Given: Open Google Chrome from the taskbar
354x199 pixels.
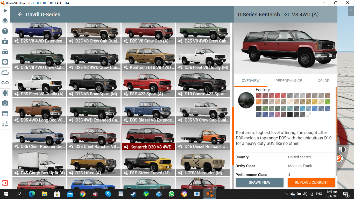Looking at the screenshot, I should (x=83, y=194).
